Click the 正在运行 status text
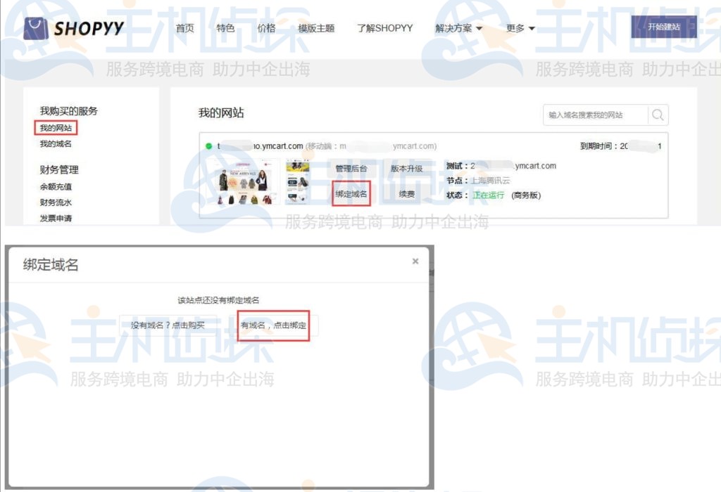The image size is (721, 492). [x=489, y=195]
